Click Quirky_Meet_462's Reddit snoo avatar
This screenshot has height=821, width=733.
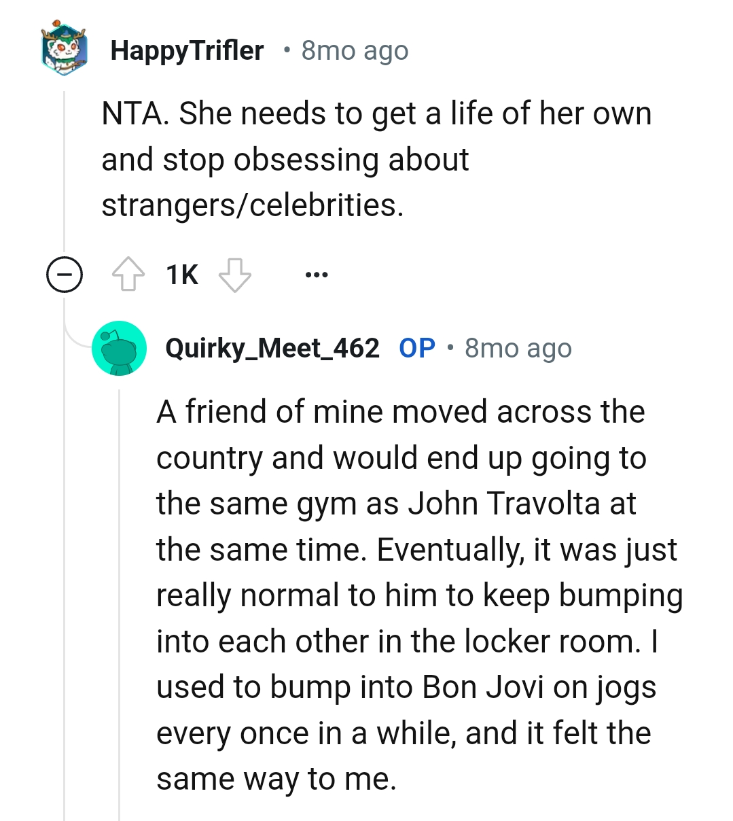[x=120, y=348]
